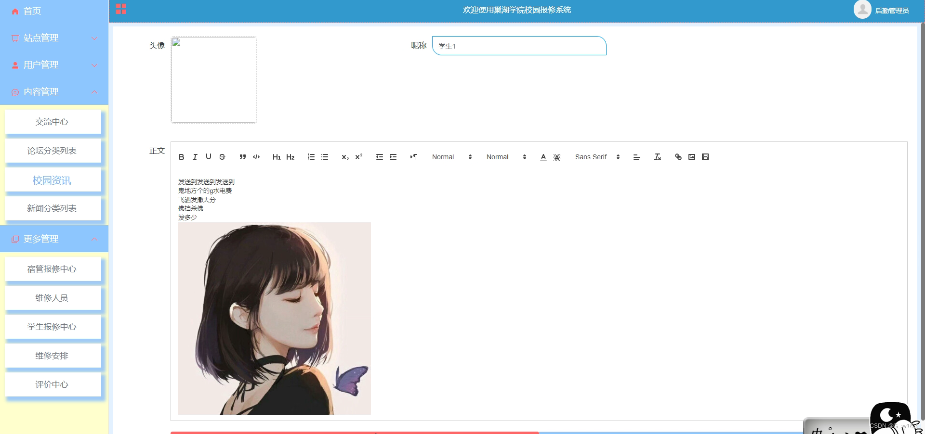Image resolution: width=925 pixels, height=434 pixels.
Task: Open the background highlight color picker
Action: coord(556,157)
